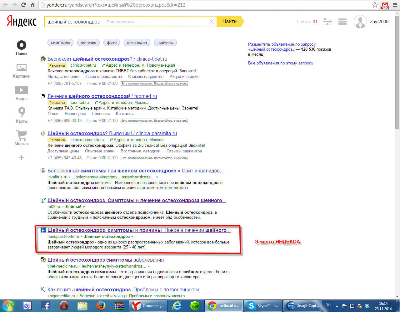Image resolution: width=400 pixels, height=312 pixels.
Task: Open the browser home page icon
Action: (32, 5)
